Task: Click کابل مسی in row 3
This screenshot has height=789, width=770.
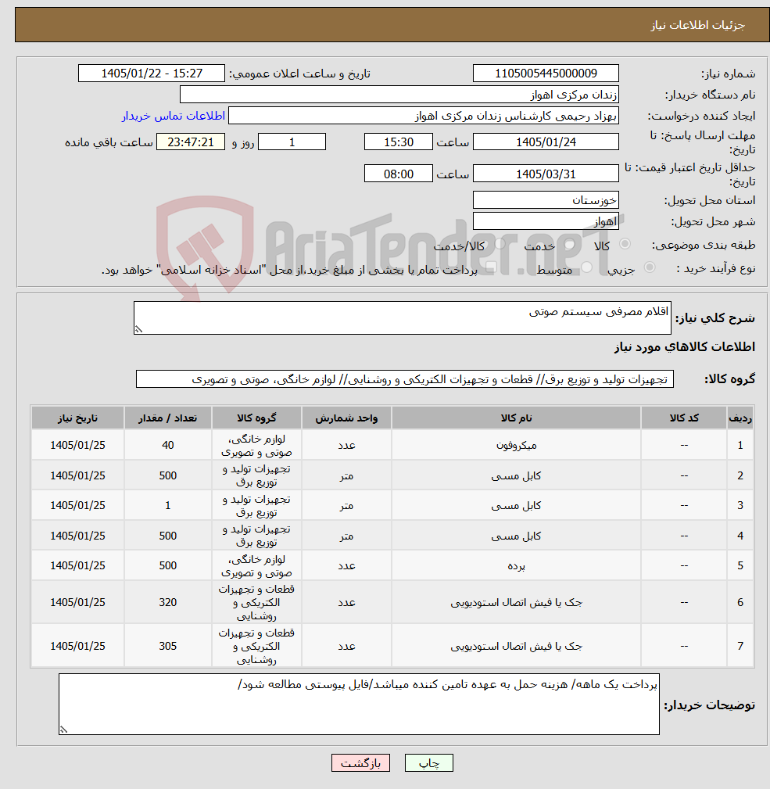Action: click(x=516, y=505)
